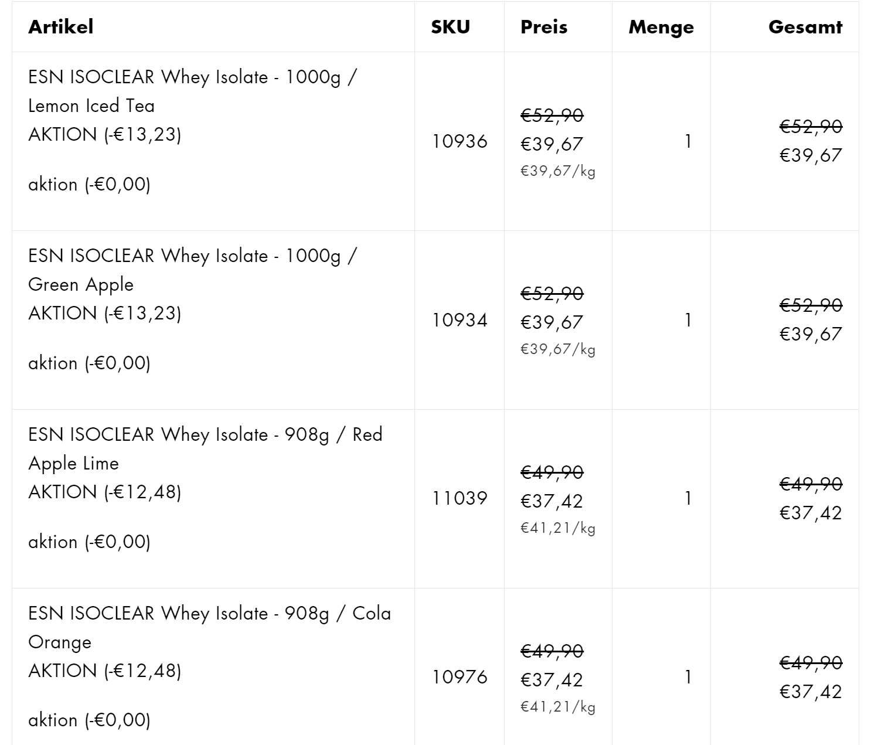Click the quantity value in the Cola Orange row
Screen dimensions: 878x745
coord(688,677)
